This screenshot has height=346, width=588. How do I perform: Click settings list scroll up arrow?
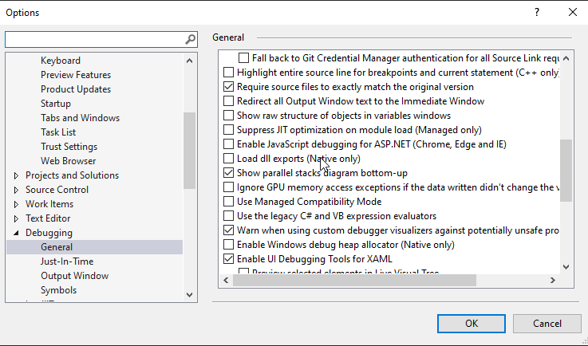[x=566, y=58]
